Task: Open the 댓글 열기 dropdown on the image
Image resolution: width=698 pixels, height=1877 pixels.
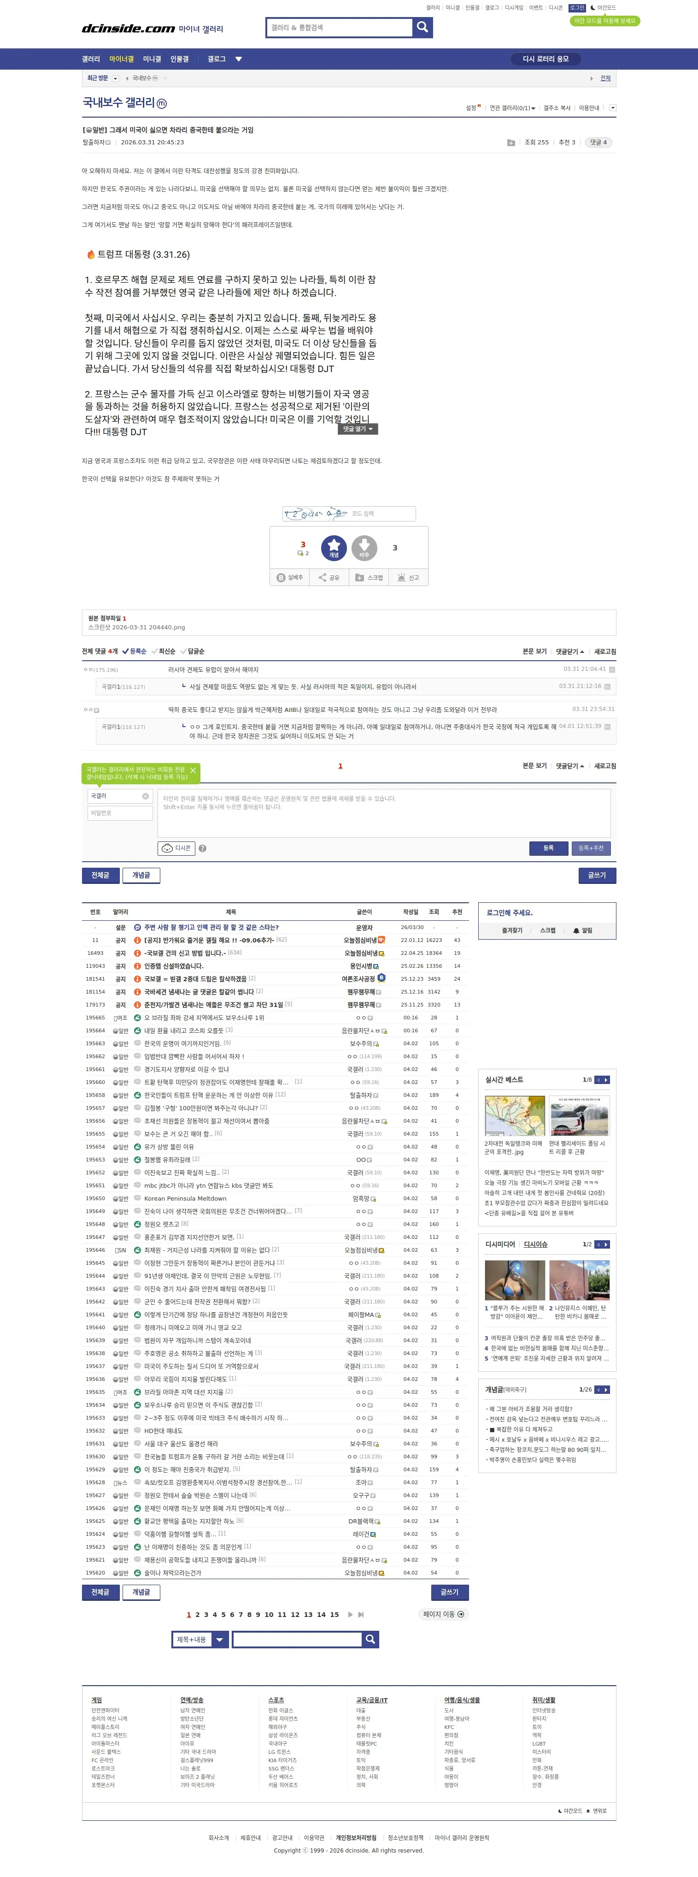Action: 358,429
